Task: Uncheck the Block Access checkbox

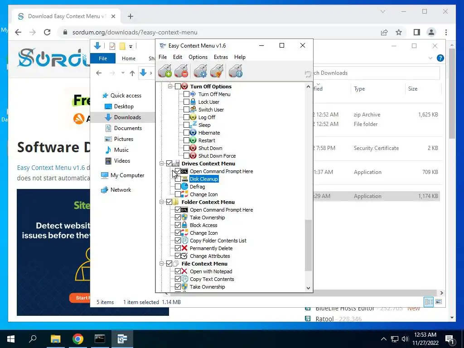Action: pos(178,225)
